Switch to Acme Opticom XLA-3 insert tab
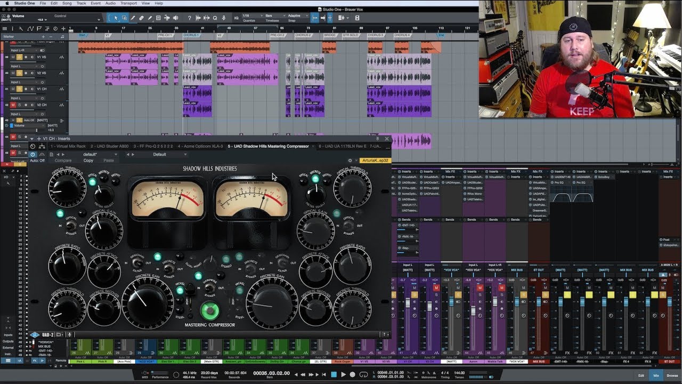The width and height of the screenshot is (682, 384). (x=200, y=146)
